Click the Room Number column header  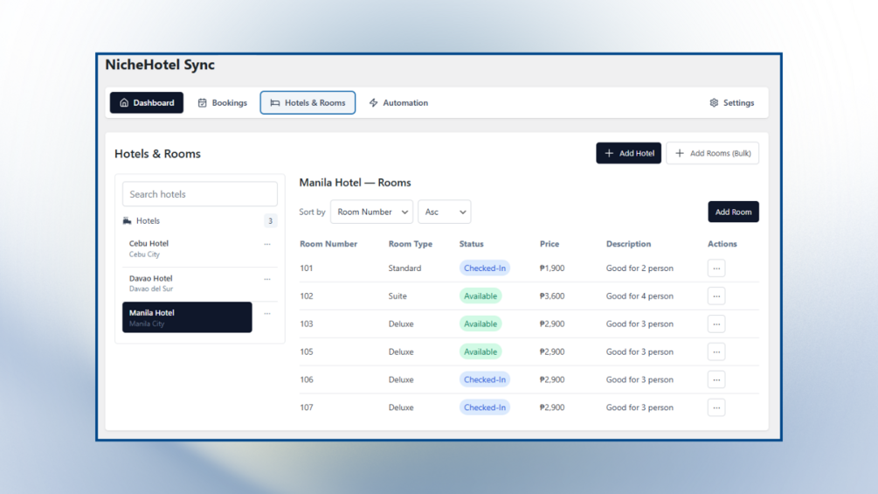click(328, 244)
